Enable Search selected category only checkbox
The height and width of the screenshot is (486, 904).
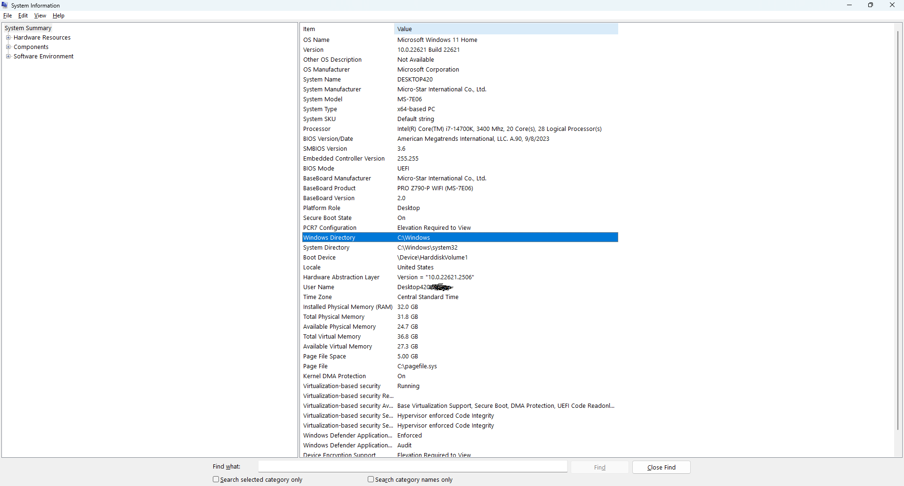[216, 479]
